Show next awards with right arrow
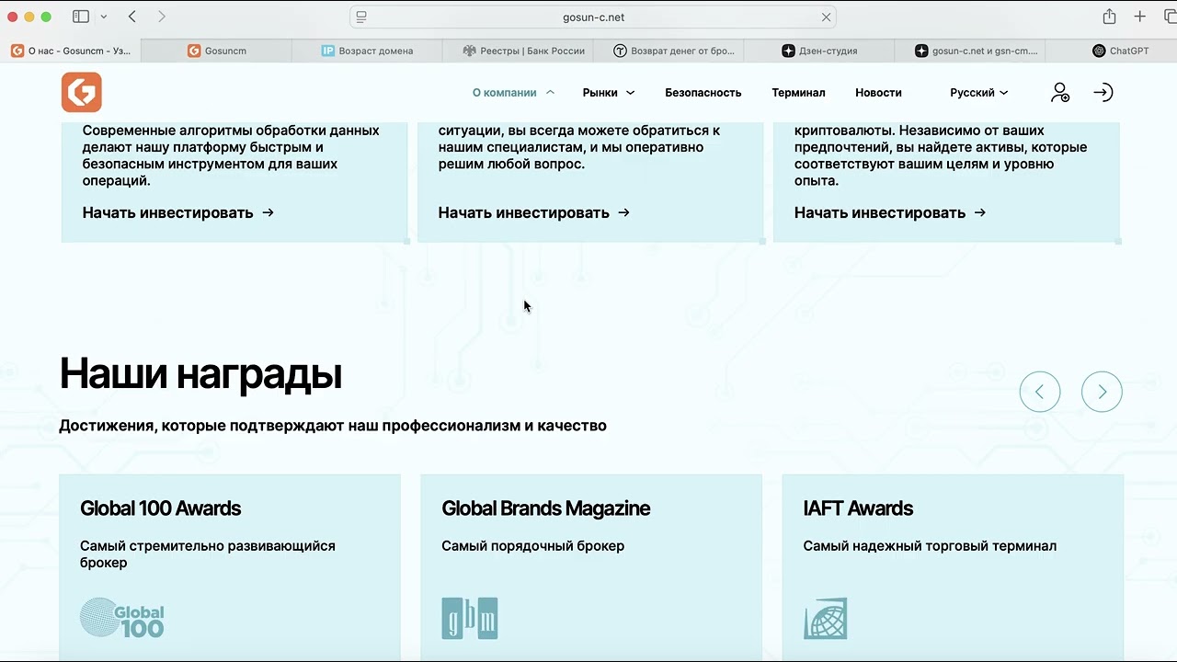This screenshot has width=1177, height=662. pyautogui.click(x=1102, y=392)
